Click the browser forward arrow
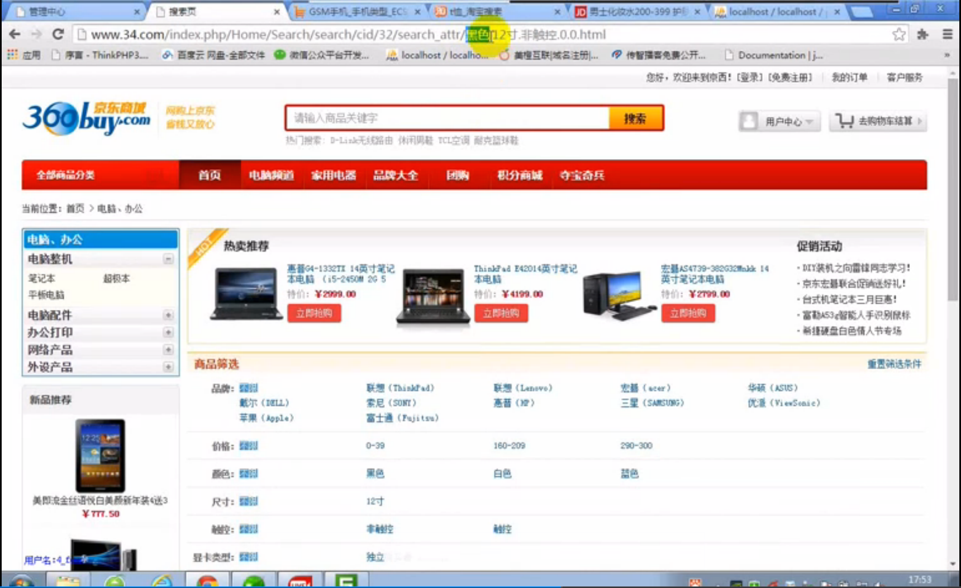This screenshot has width=961, height=588. 36,35
